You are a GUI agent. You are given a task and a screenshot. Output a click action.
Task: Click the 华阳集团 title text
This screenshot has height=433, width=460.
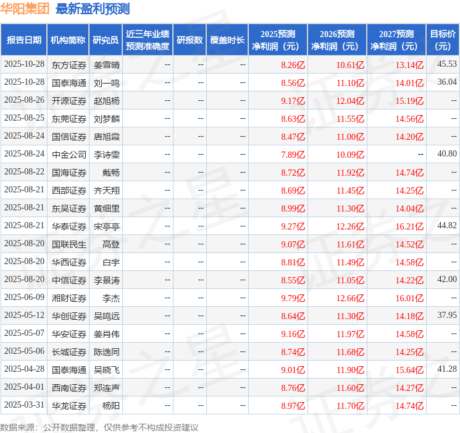[x=25, y=9]
